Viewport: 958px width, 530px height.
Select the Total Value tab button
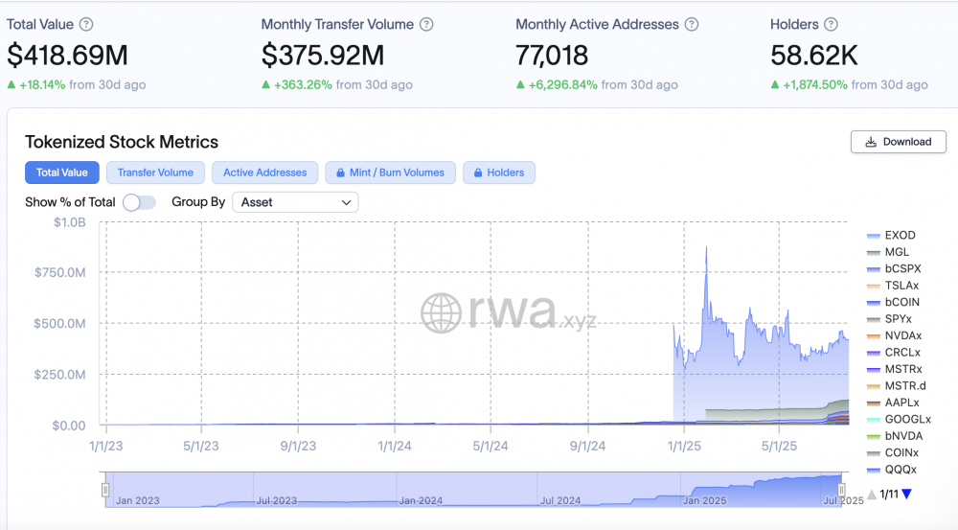tap(61, 173)
